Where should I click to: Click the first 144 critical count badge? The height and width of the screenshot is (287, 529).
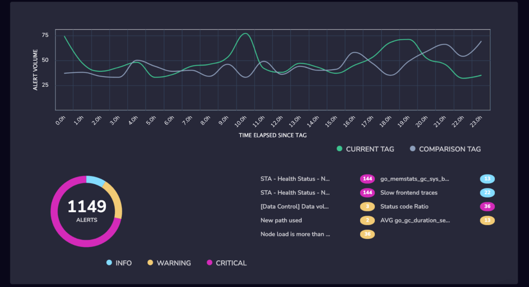367,179
